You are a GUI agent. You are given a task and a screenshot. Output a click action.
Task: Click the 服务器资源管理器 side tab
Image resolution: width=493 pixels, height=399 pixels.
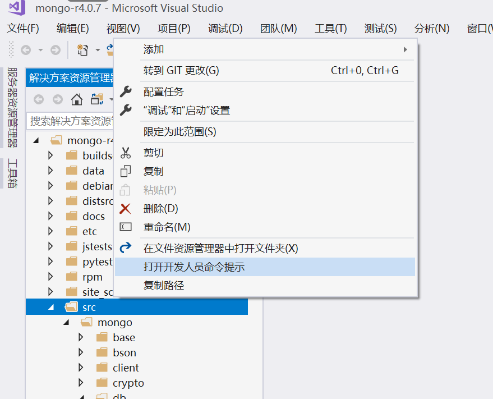(x=12, y=108)
